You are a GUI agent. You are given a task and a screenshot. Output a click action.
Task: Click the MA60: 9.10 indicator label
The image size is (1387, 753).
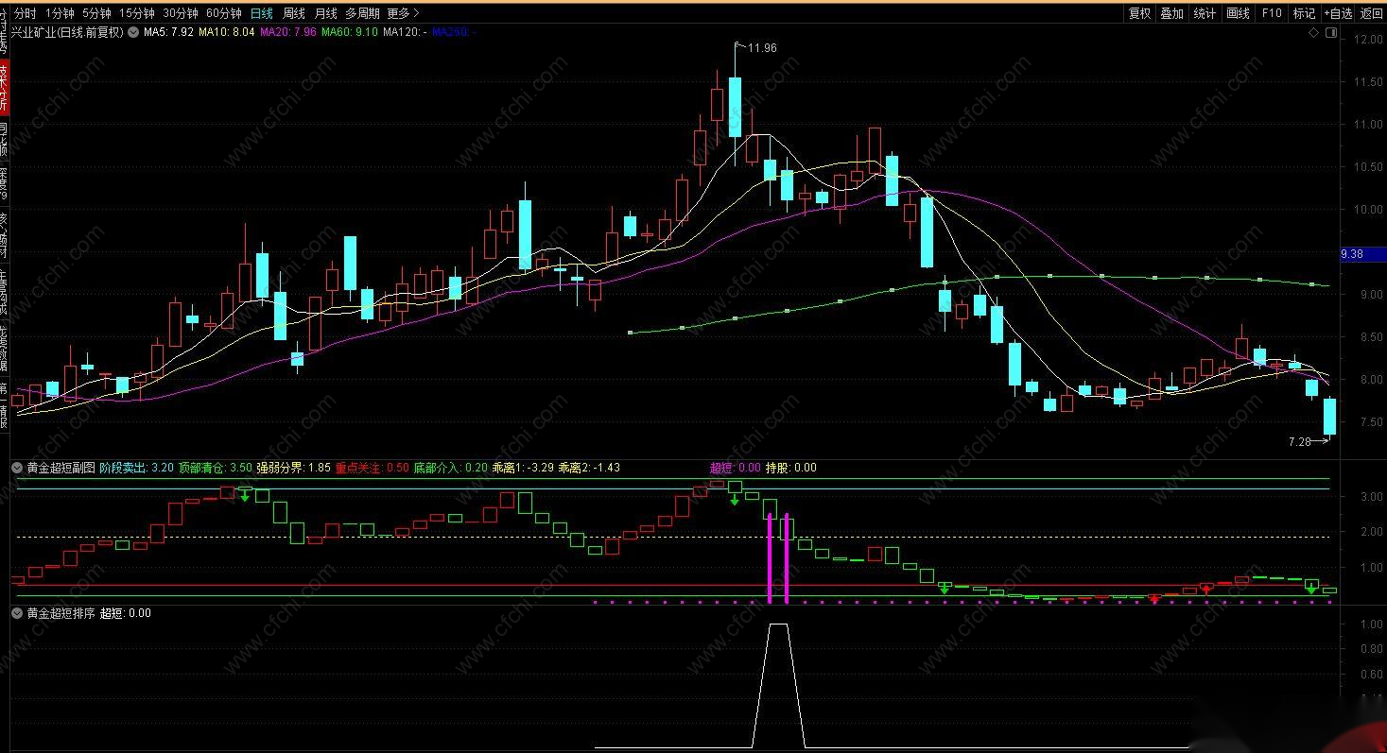point(350,32)
